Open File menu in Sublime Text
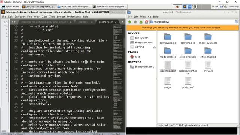 tap(4, 16)
